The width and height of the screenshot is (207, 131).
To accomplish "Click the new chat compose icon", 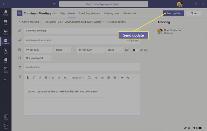I will tap(54, 4).
